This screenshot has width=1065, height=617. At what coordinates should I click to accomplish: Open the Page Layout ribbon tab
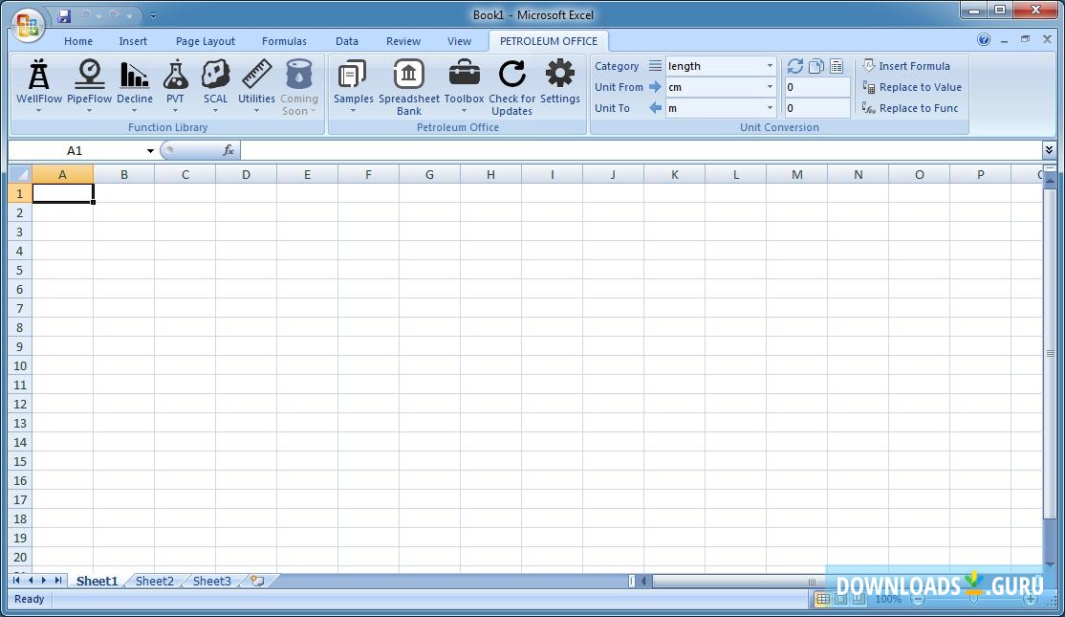tap(206, 41)
